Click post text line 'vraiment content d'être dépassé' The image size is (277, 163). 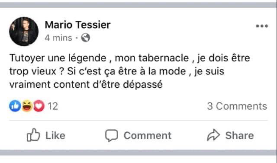click(86, 84)
